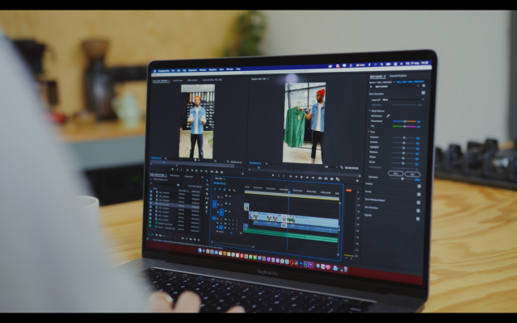
Task: Add a marker in the timeline header
Action: [x=229, y=190]
